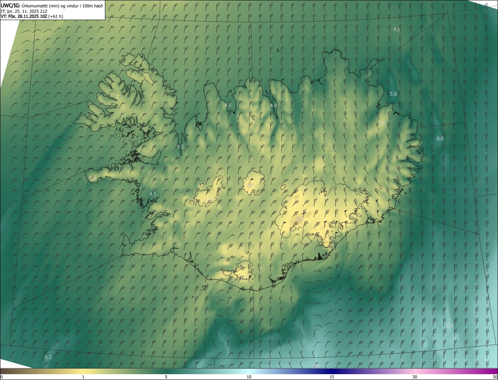The image size is (498, 380).
Task: Click the '4.1' value label
Action: [396, 29]
